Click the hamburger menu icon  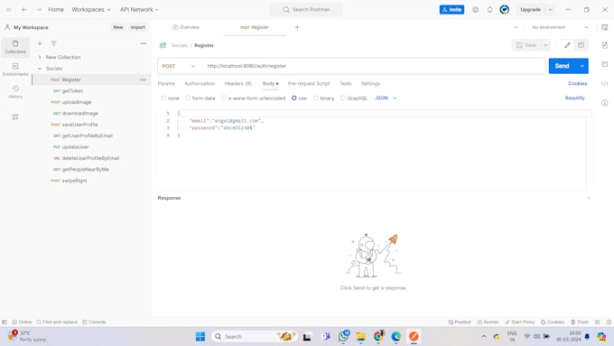[x=9, y=9]
